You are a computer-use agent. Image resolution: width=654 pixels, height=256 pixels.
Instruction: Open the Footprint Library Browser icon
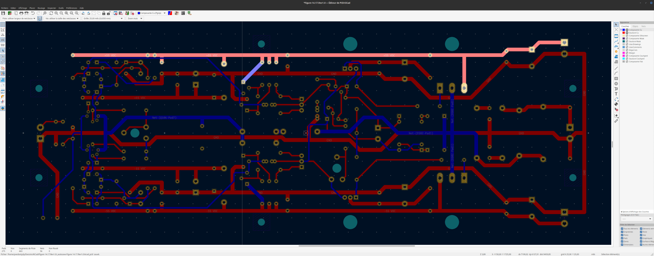[x=121, y=13]
